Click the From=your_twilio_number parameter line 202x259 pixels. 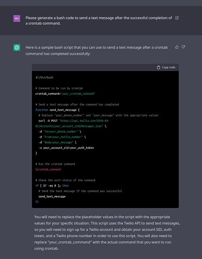pyautogui.click(x=62, y=137)
